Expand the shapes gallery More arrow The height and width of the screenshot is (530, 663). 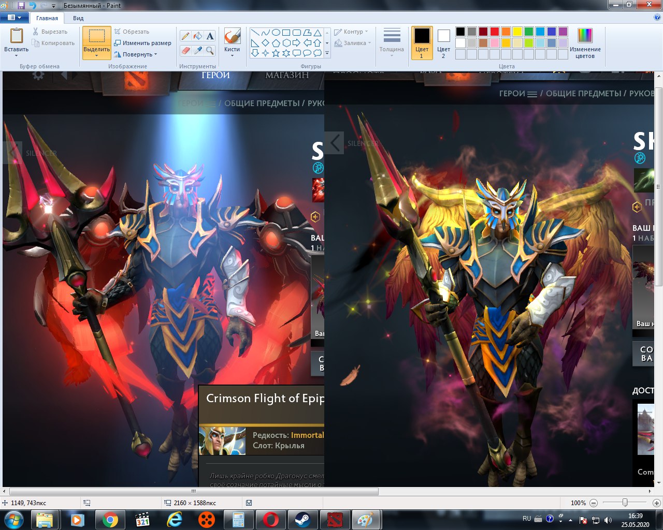(x=327, y=53)
